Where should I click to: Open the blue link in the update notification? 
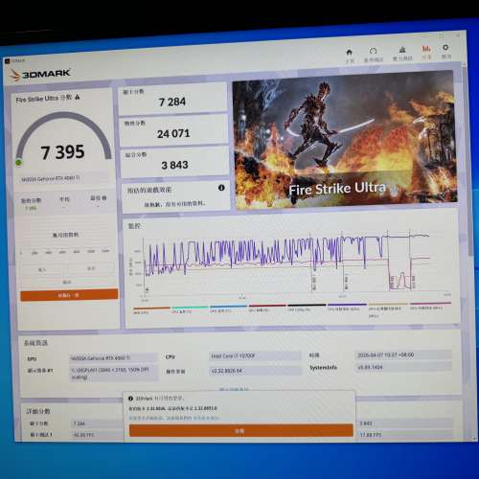[x=207, y=418]
